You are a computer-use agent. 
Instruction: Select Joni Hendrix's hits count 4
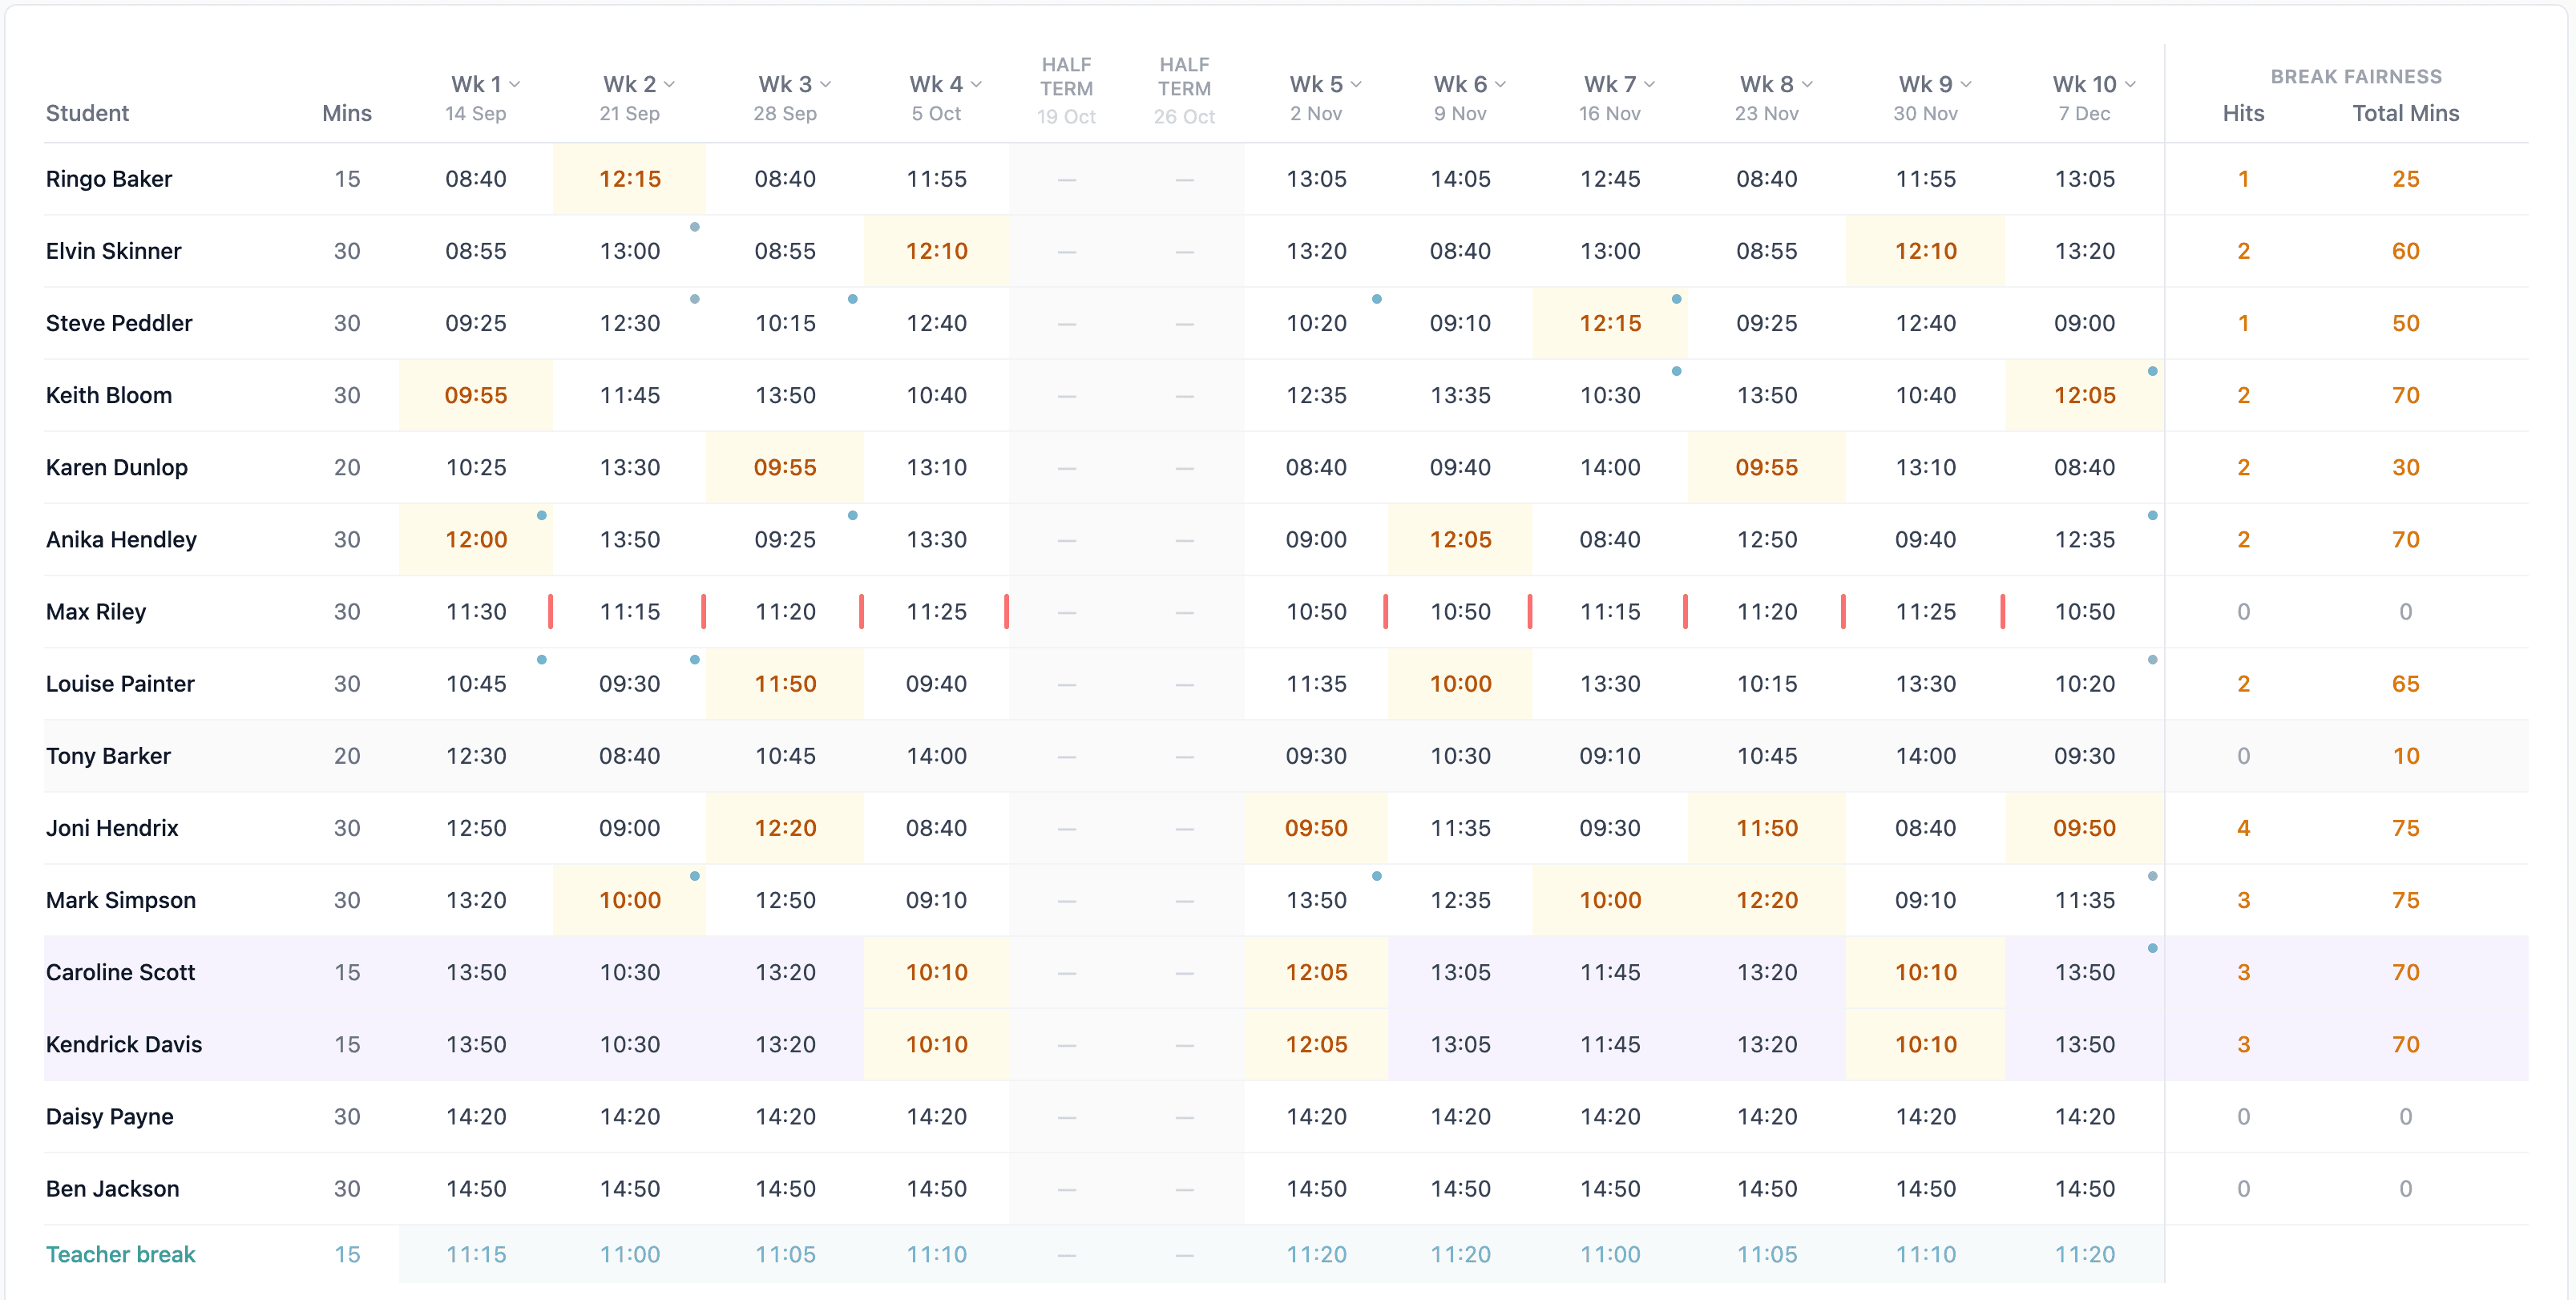(x=2243, y=828)
